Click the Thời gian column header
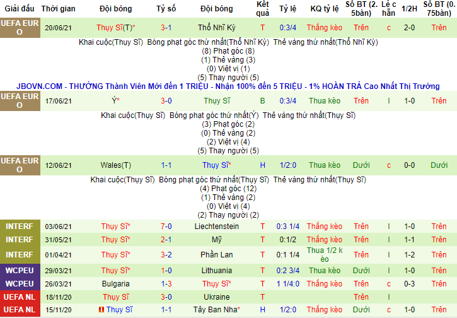This screenshot has width=457, height=318. 59,9
